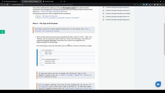Click the book icon beside 3.4 article
165x93 pixels.
point(103,20)
